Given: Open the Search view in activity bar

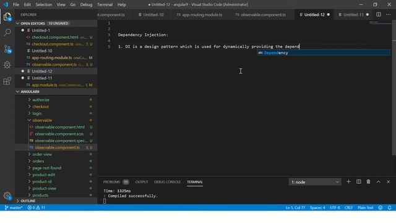Looking at the screenshot, I should (x=7, y=32).
